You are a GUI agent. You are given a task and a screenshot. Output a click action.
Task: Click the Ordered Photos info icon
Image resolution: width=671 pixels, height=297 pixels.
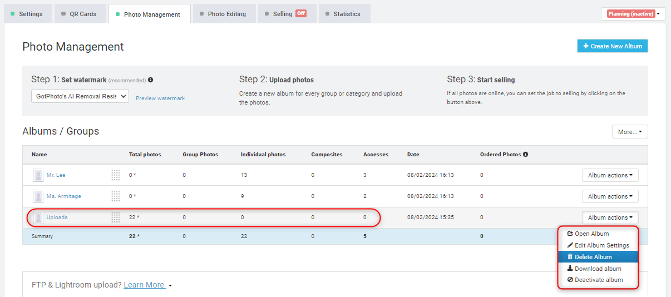(526, 154)
